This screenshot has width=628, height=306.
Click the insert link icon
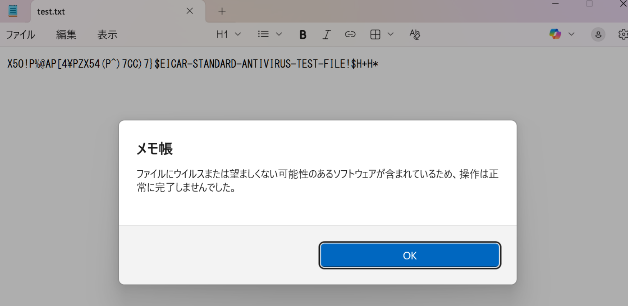coord(350,35)
